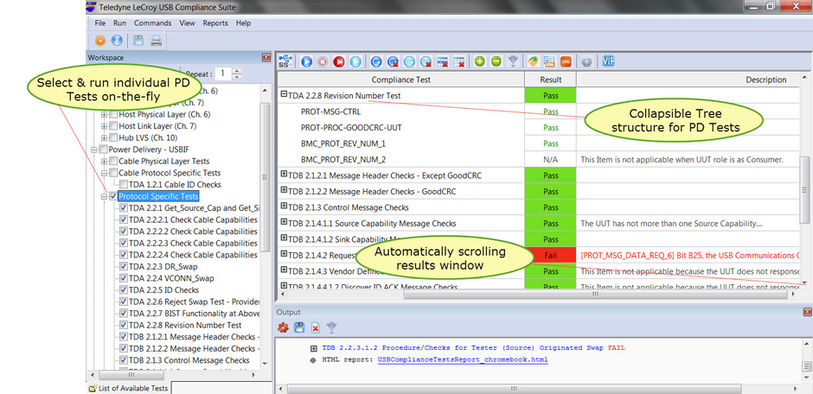Collapse the Protocol Specific Tests tree node
This screenshot has width=813, height=394.
pos(104,197)
